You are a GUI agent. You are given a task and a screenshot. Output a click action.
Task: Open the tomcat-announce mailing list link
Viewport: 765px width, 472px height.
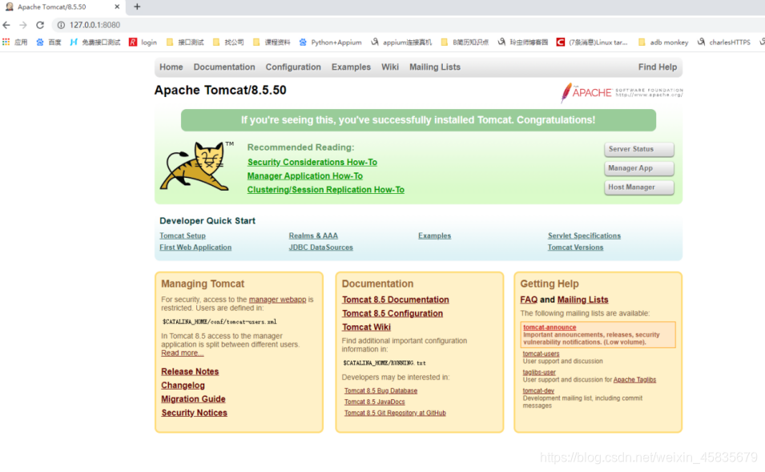[550, 328]
